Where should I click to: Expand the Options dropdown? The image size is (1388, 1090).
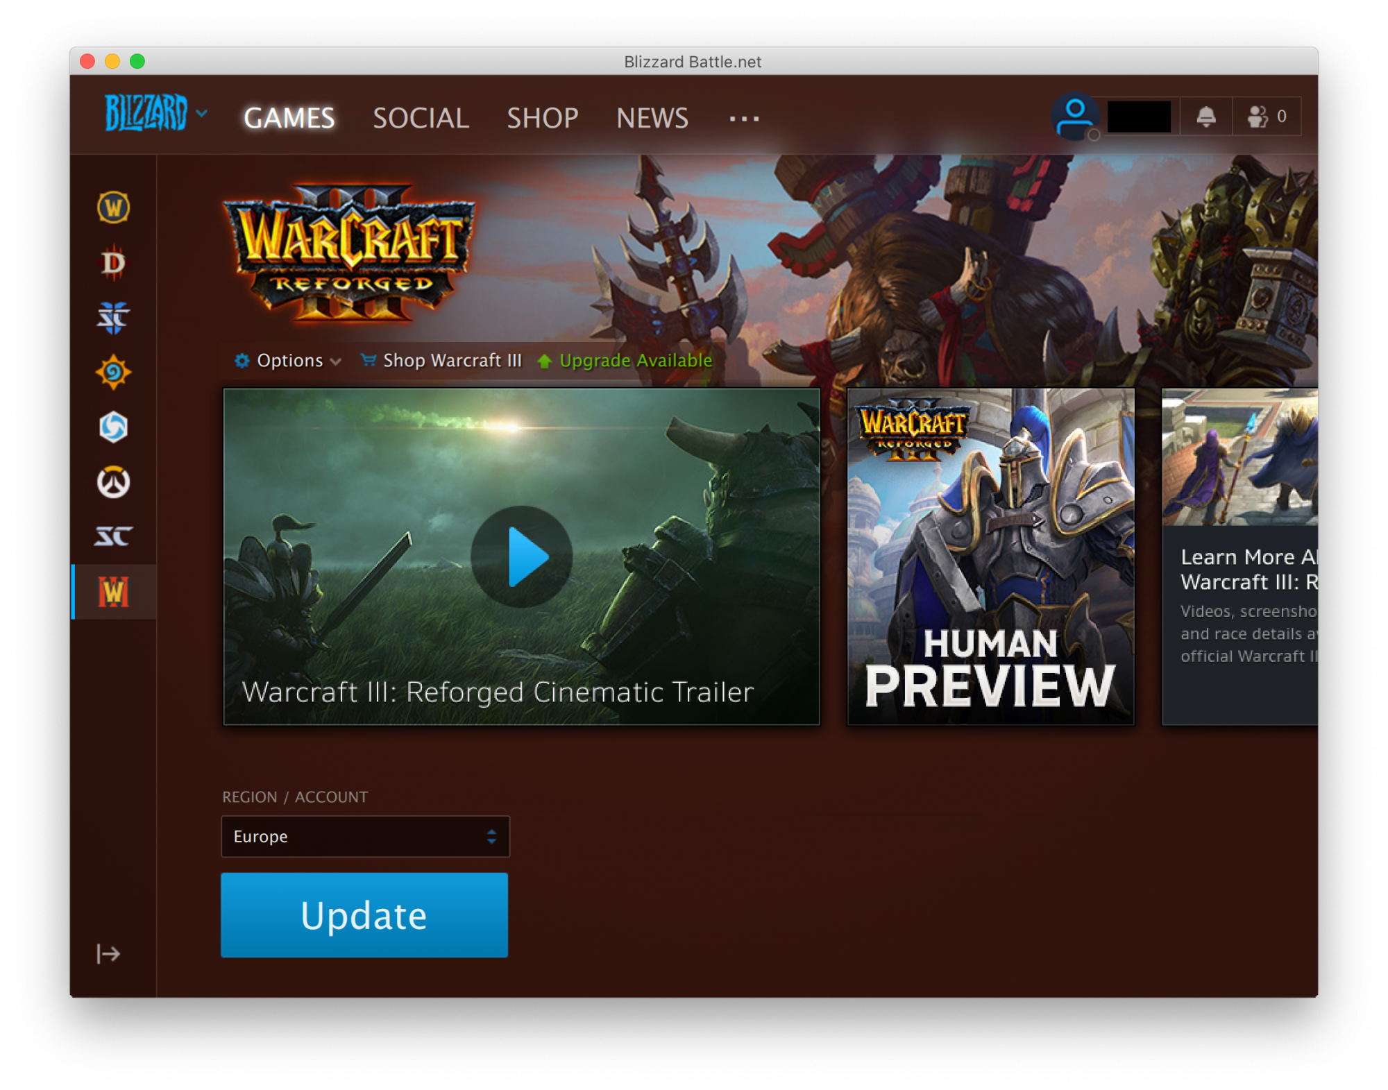click(x=288, y=361)
